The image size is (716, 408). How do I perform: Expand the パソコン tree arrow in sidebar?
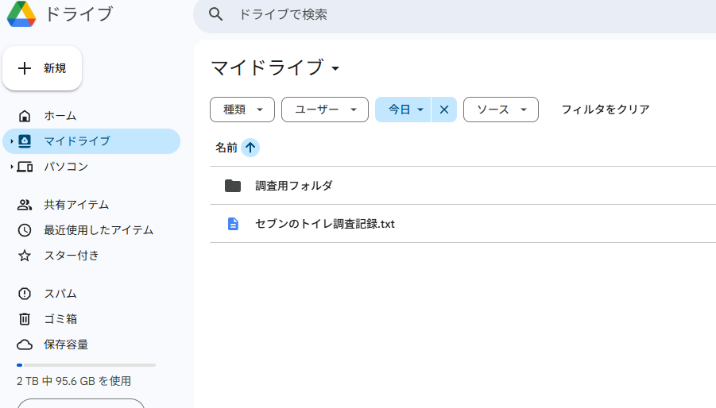(x=11, y=167)
